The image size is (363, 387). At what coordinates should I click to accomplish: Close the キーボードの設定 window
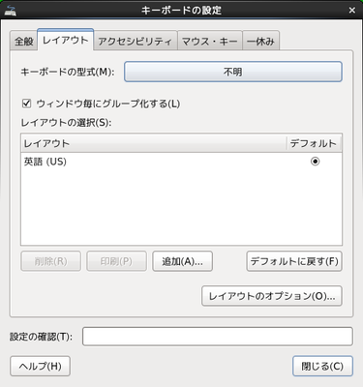point(352,11)
